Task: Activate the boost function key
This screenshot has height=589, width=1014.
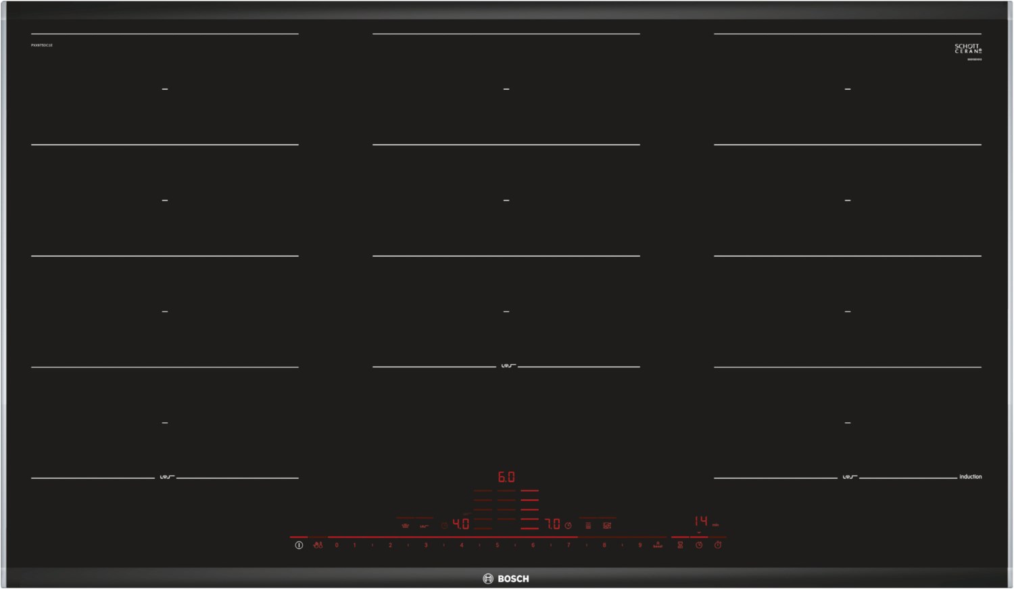Action: [x=657, y=545]
